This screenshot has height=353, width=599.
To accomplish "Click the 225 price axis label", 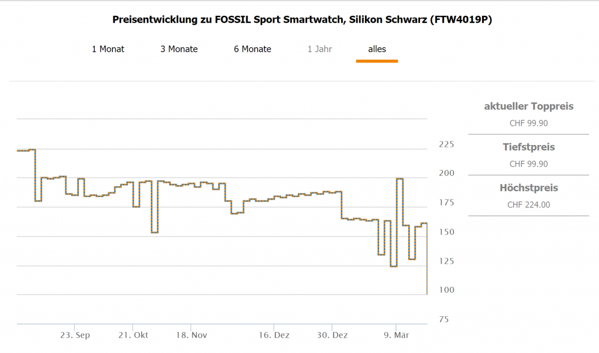I will point(446,144).
